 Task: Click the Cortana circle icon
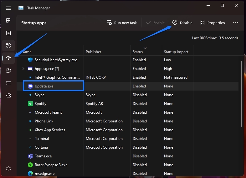[30, 147]
